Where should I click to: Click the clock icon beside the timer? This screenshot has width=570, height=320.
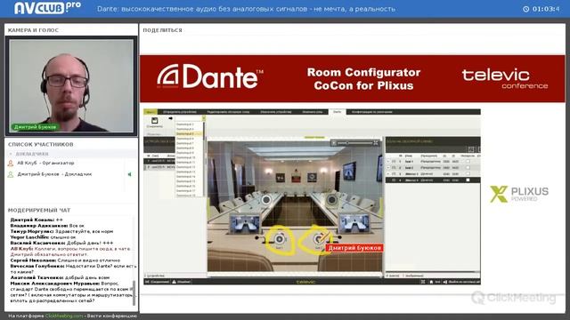click(x=526, y=9)
